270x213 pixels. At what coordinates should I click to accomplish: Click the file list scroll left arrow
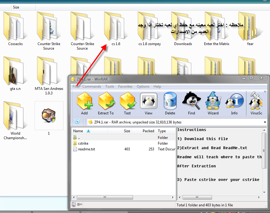[x=74, y=197]
